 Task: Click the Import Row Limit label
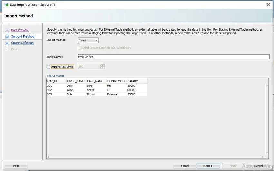63,67
